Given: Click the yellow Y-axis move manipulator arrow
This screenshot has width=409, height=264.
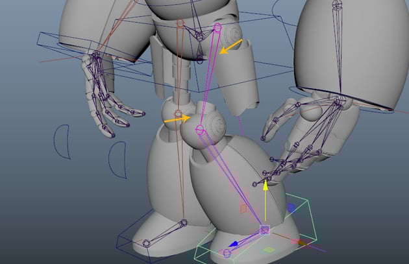Looking at the screenshot, I should tap(266, 186).
